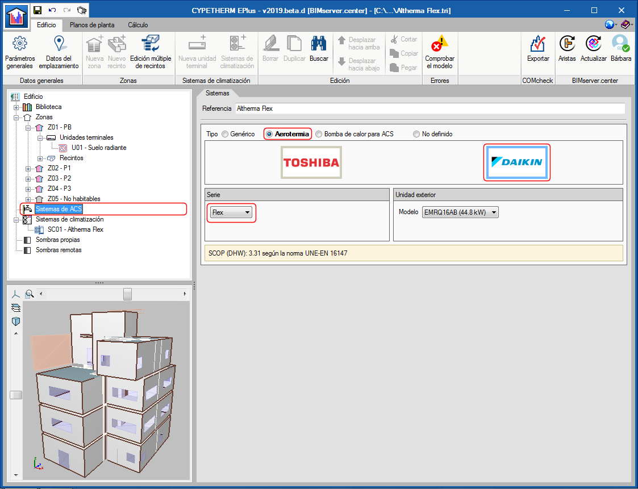Select the DAIKIN manufacturer logo
638x489 pixels.
click(x=517, y=162)
